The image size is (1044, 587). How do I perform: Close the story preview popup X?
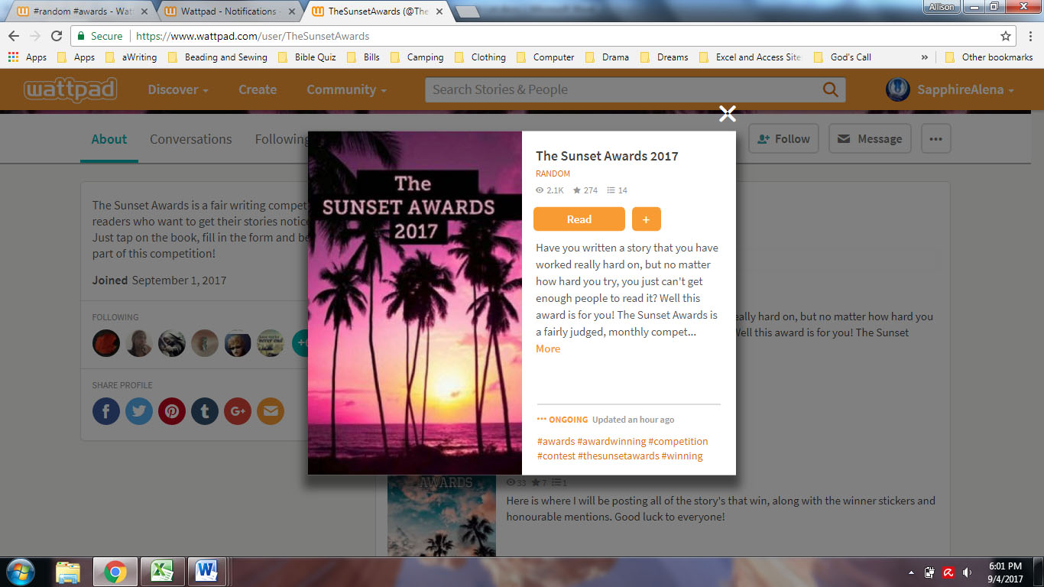click(x=728, y=114)
